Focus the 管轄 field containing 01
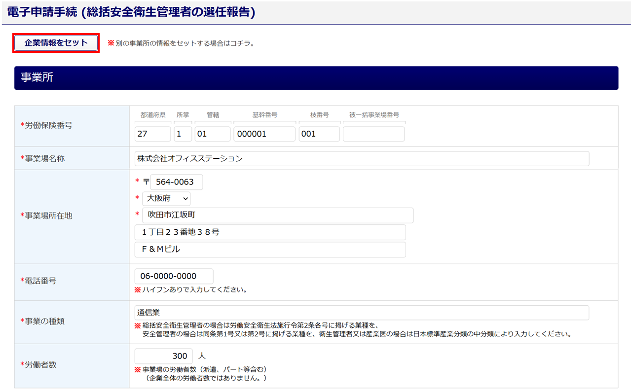Screen dimensions: 632x392 pos(212,134)
